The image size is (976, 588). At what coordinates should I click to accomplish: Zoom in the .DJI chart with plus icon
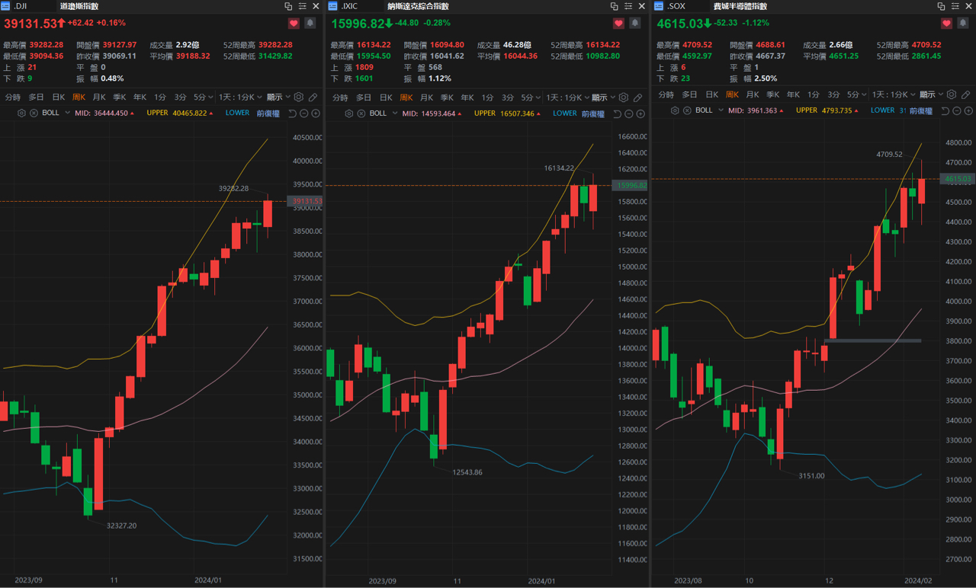(x=316, y=113)
